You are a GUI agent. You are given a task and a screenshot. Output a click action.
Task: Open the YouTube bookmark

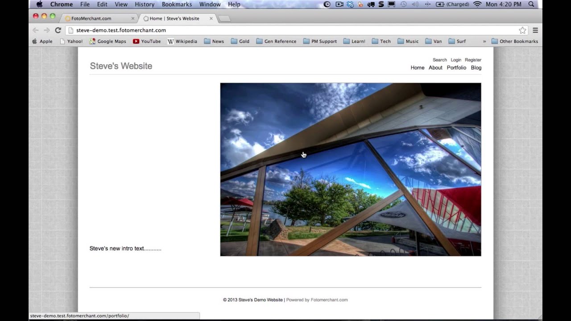[147, 41]
